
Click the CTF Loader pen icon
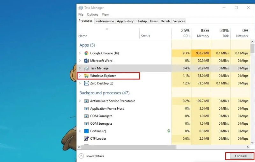(x=86, y=139)
